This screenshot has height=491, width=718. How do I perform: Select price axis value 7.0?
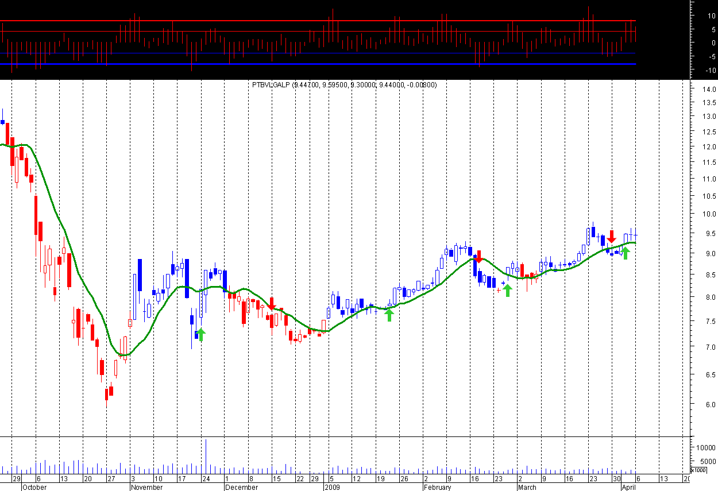pyautogui.click(x=710, y=347)
